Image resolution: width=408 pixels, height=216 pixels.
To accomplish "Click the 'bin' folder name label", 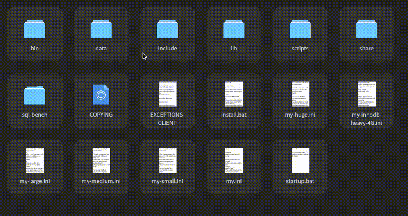I will 35,48.
